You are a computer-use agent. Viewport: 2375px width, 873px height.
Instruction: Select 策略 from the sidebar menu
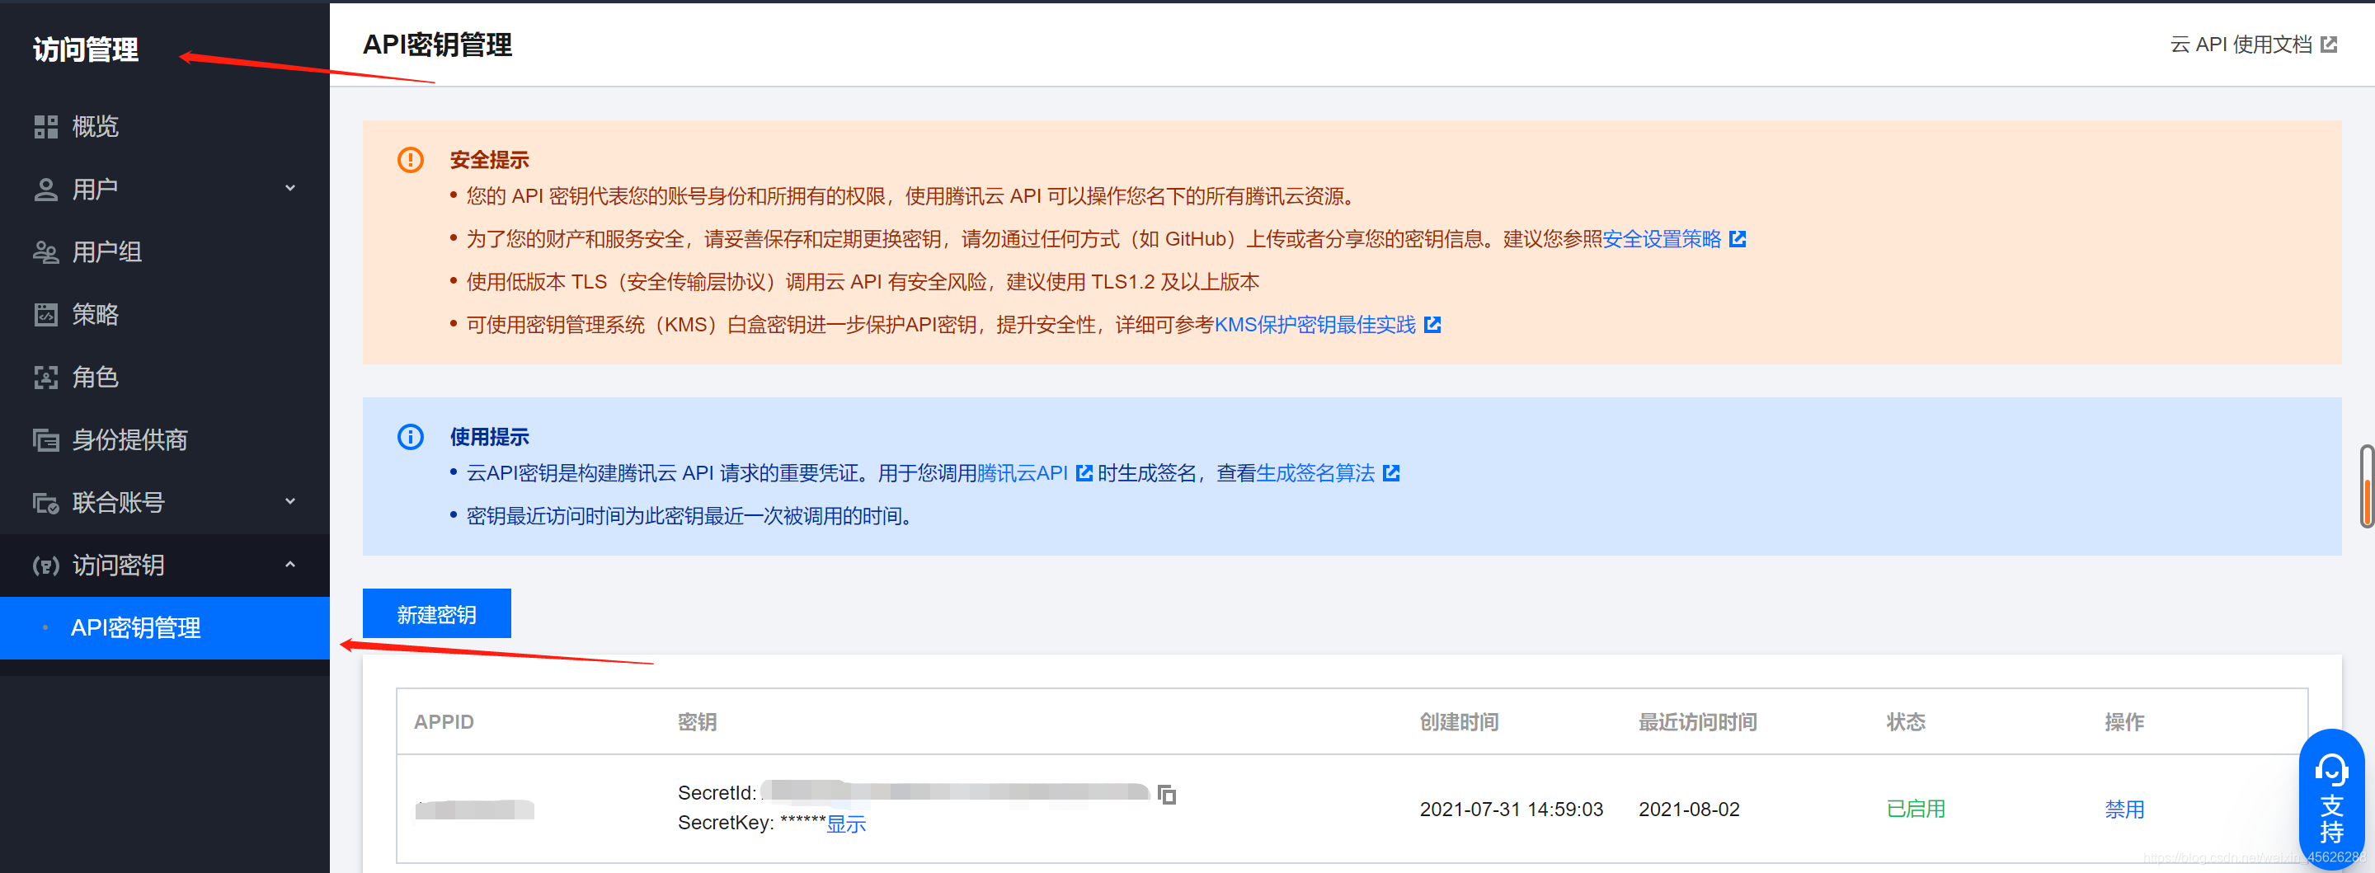pyautogui.click(x=96, y=314)
